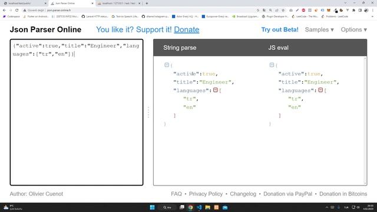The image size is (377, 212).
Task: Collapse the root object in String parse
Action: 167,65
